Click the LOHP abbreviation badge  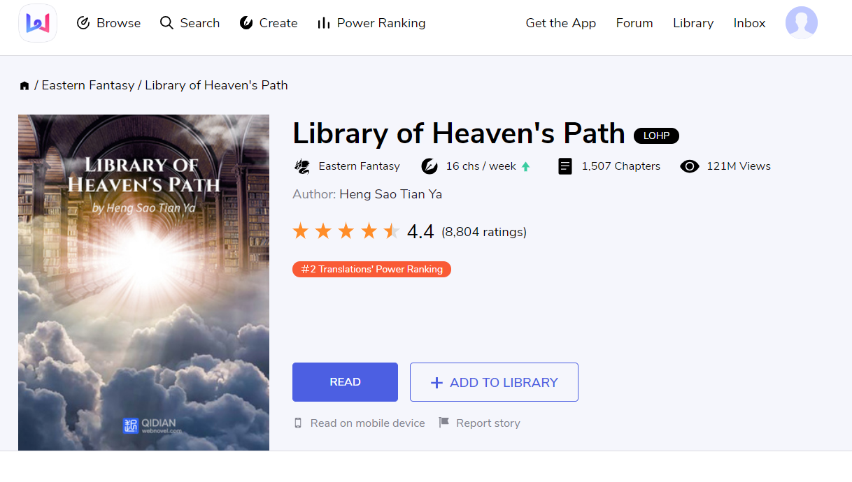click(x=656, y=136)
